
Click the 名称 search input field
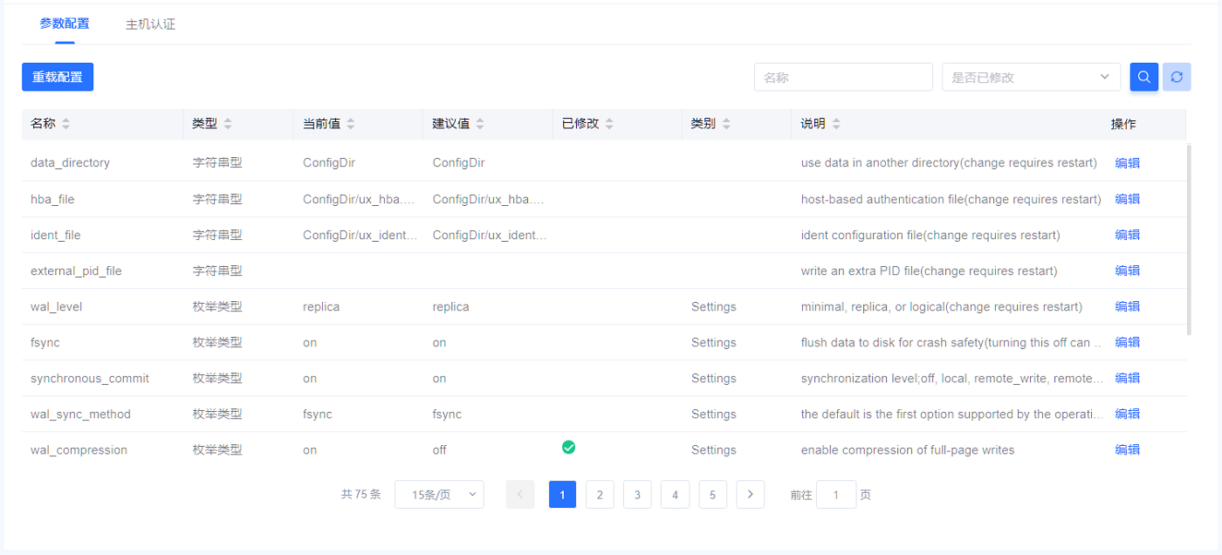[x=843, y=77]
